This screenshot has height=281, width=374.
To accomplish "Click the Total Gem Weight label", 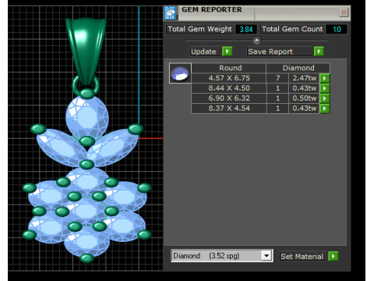I will 199,29.
